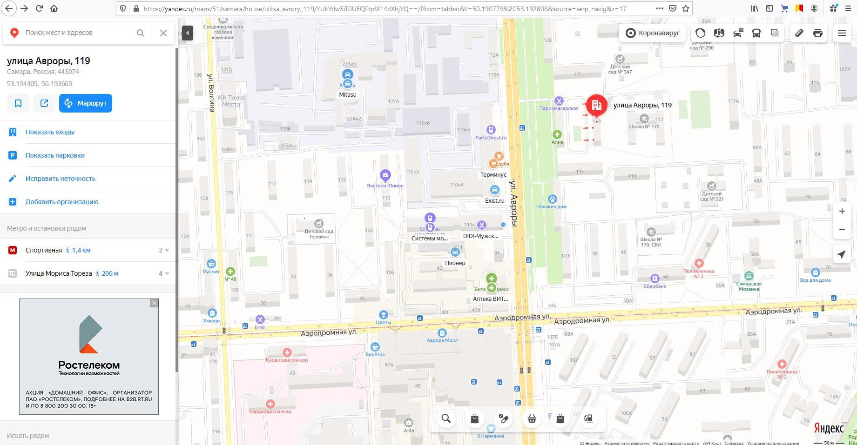Open the 'Редактировать карту' footer link

tap(676, 443)
